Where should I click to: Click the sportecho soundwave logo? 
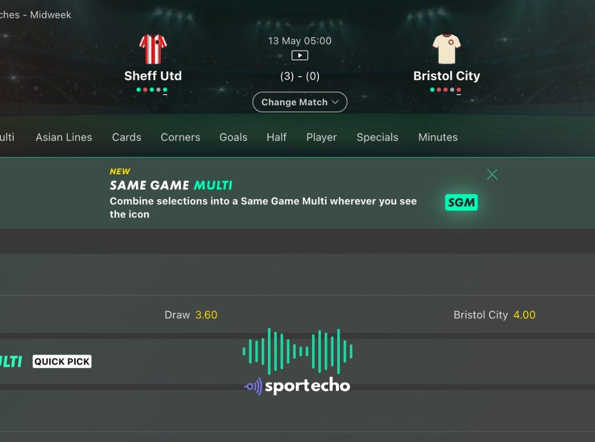click(x=297, y=362)
